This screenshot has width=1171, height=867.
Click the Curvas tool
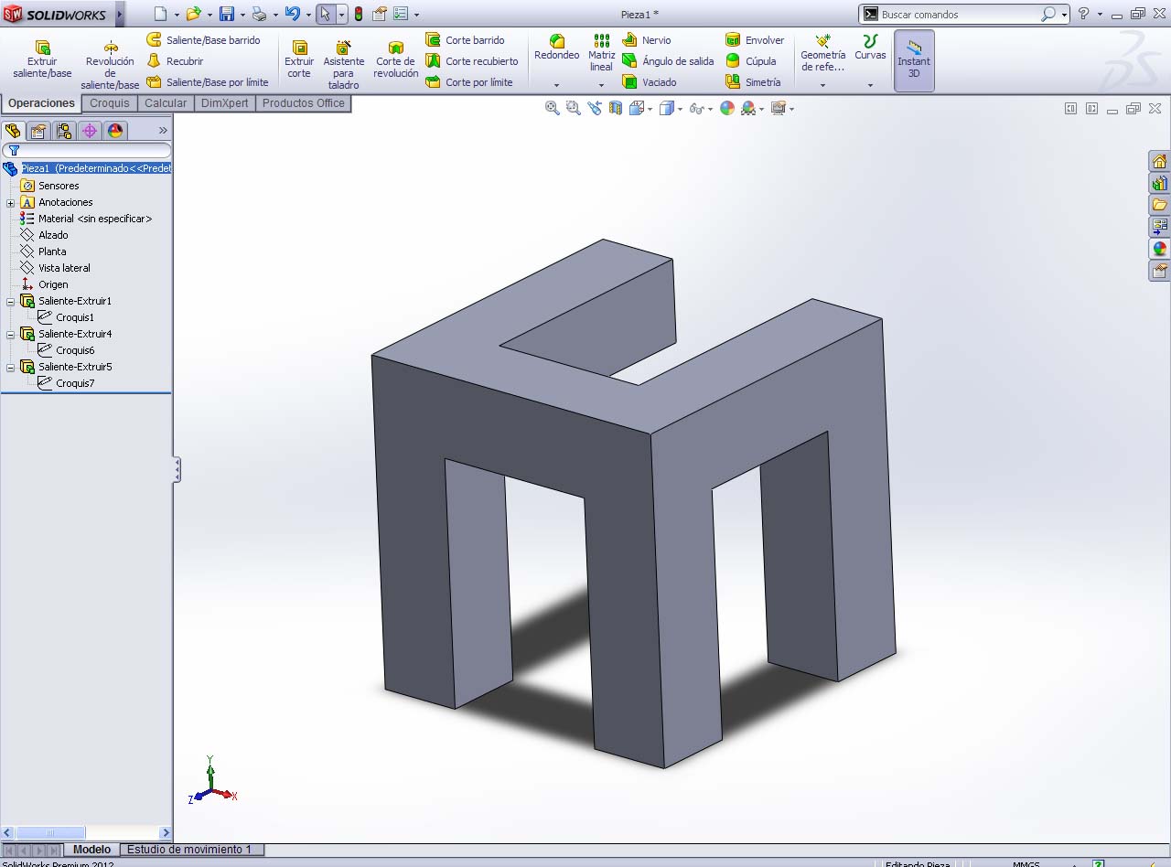[x=870, y=48]
